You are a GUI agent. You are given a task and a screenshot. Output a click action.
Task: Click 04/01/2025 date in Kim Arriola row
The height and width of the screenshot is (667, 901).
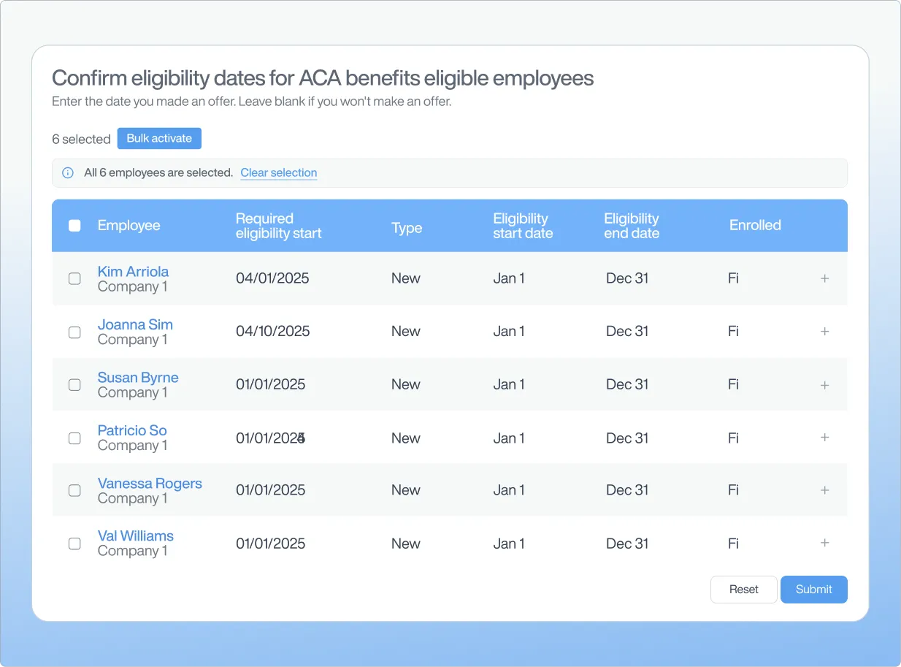(x=272, y=278)
